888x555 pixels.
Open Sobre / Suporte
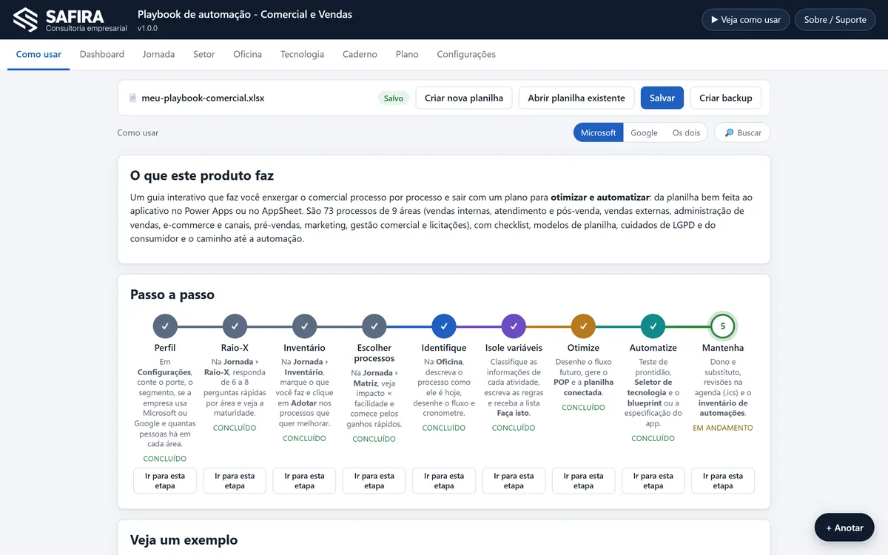(835, 20)
